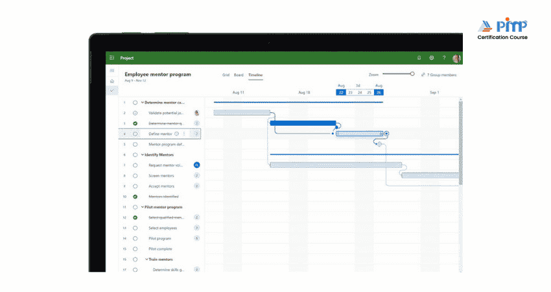Select the Validate potential Gantt bar
This screenshot has width=551, height=292.
point(242,112)
